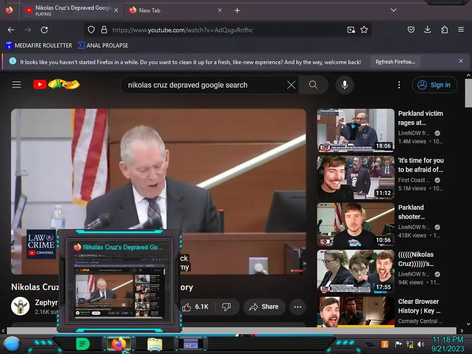This screenshot has width=472, height=354.
Task: Submit search with the magnifier button
Action: 313,85
